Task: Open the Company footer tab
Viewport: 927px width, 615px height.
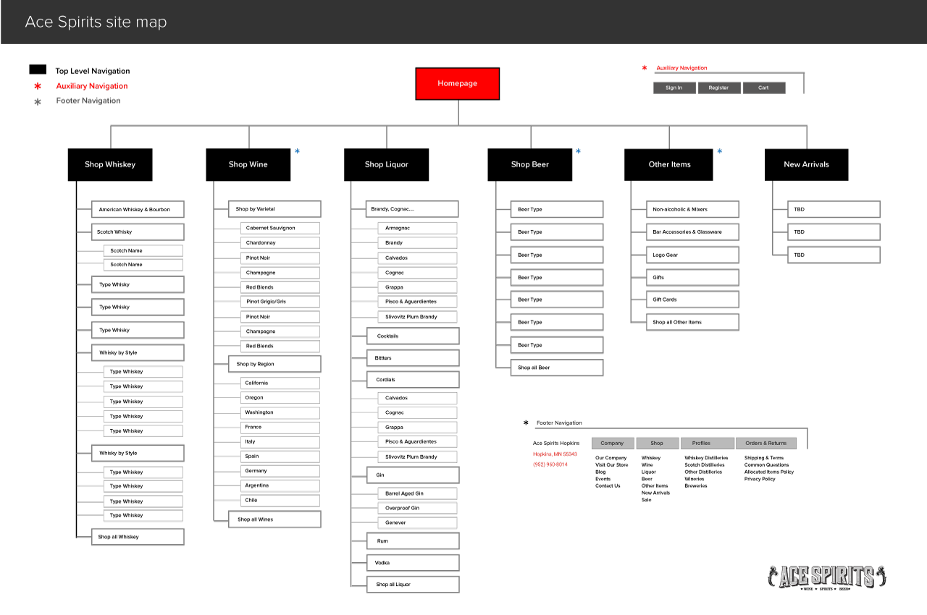Action: 613,444
